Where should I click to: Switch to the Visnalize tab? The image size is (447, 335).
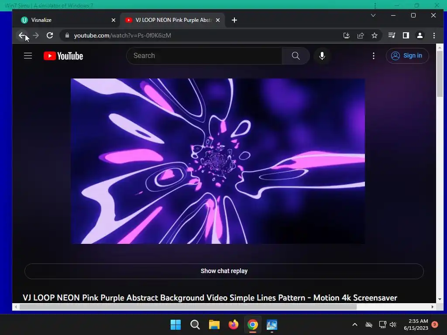pyautogui.click(x=66, y=20)
